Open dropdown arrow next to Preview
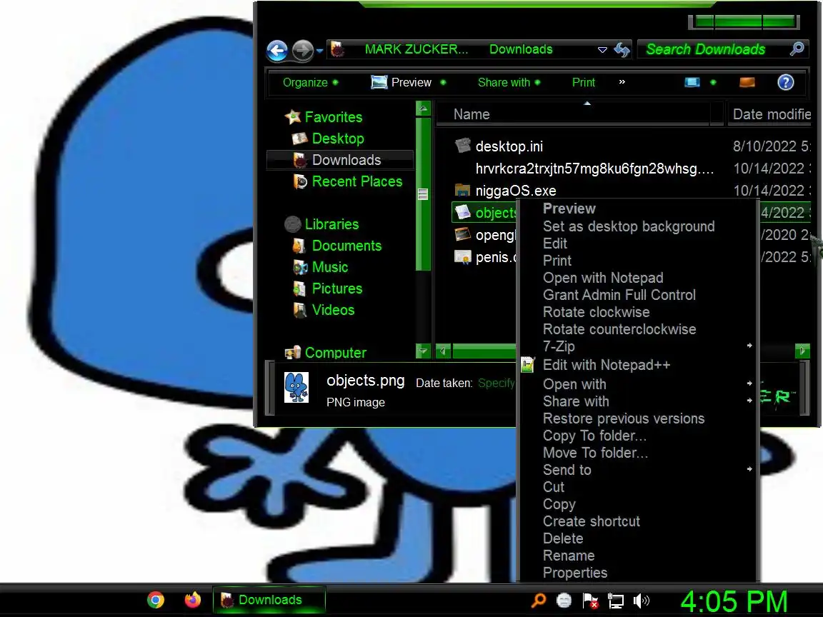This screenshot has height=617, width=823. point(443,82)
